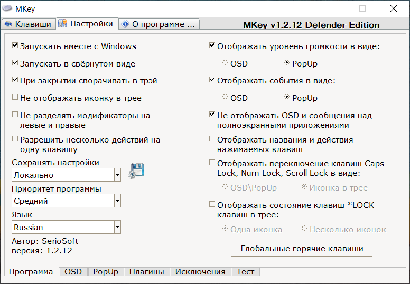Switch to the Клавиши tab

coord(28,24)
